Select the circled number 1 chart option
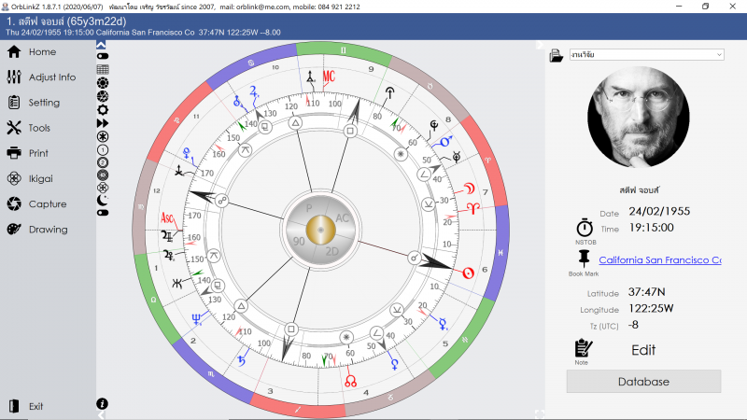Screen dimensions: 747x420 pyautogui.click(x=103, y=148)
